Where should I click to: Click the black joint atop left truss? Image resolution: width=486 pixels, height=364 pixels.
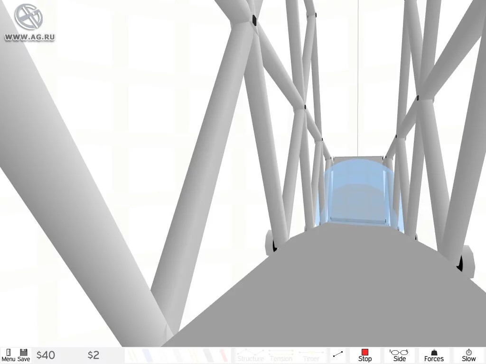[x=254, y=20]
